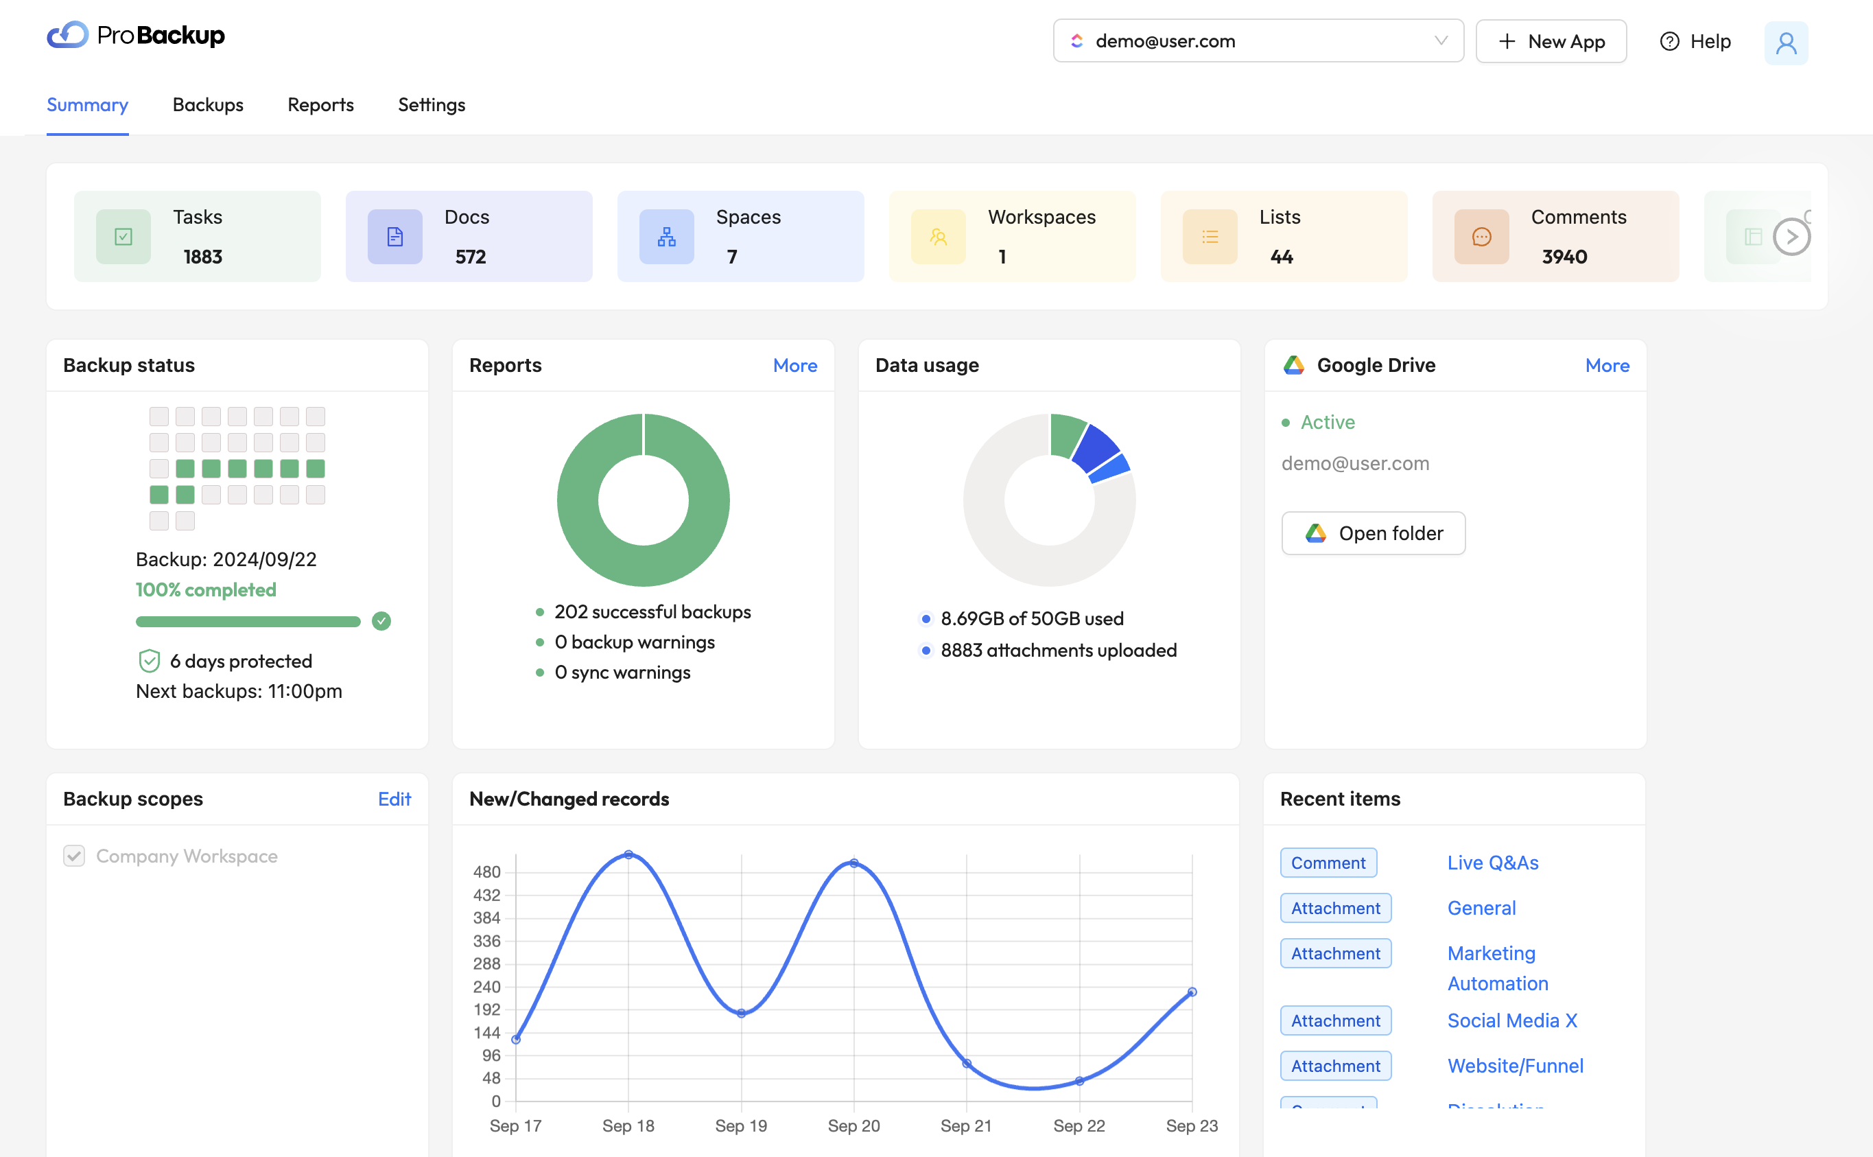1873x1157 pixels.
Task: Open the Settings tab
Action: [431, 105]
